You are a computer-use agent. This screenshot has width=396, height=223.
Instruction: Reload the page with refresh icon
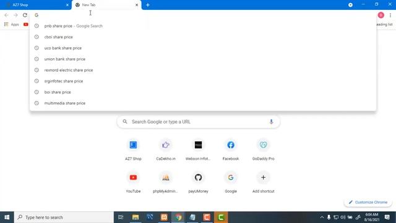(x=25, y=15)
